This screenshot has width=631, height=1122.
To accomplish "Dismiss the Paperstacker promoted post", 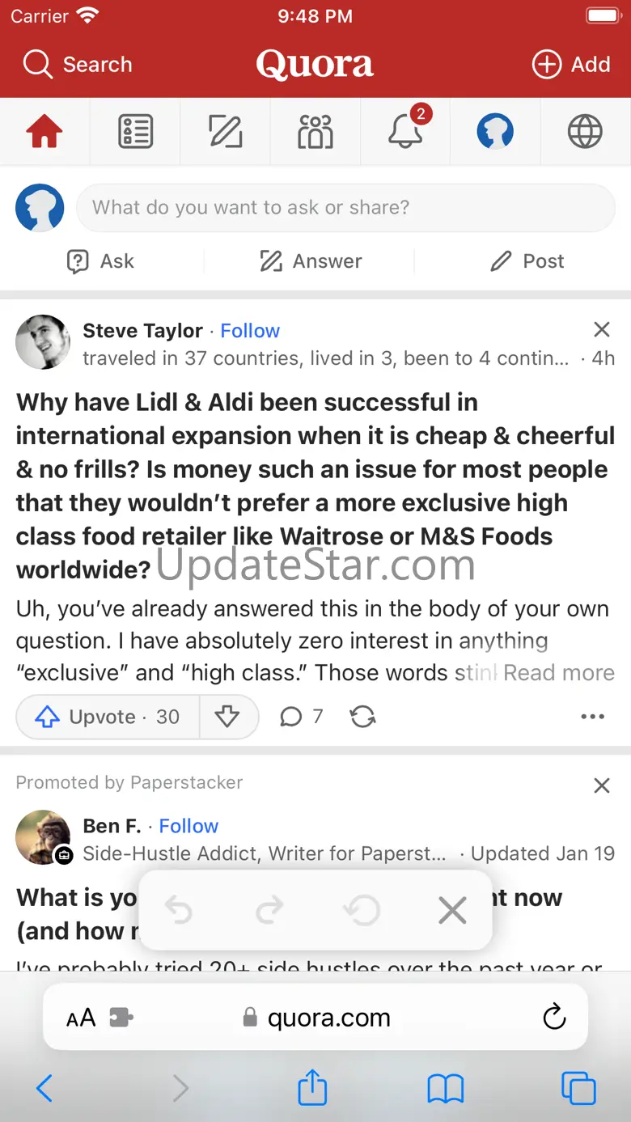I will pyautogui.click(x=602, y=785).
